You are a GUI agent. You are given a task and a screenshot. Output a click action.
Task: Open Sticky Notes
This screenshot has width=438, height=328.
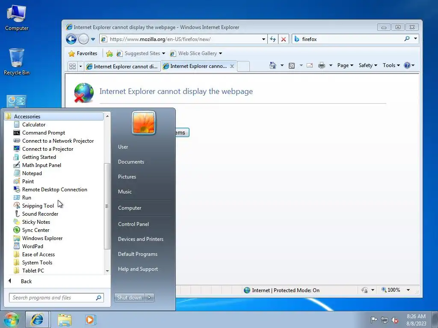(x=36, y=222)
